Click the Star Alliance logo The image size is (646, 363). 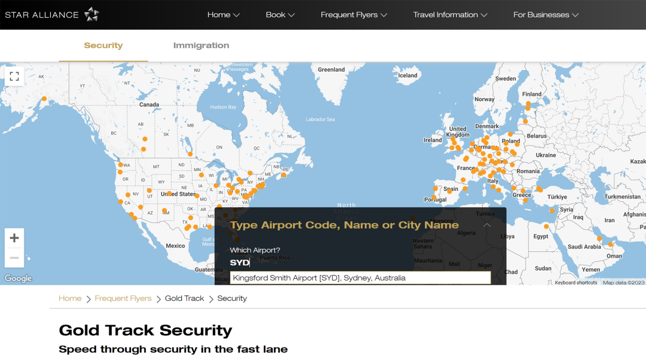click(50, 14)
